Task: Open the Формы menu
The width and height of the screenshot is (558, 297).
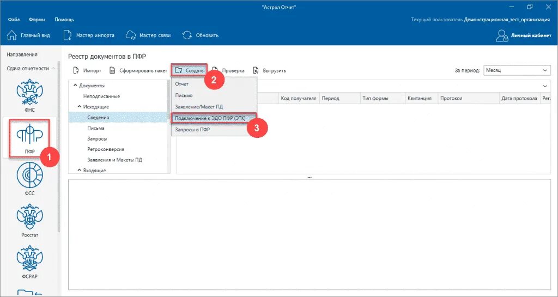Action: (37, 20)
